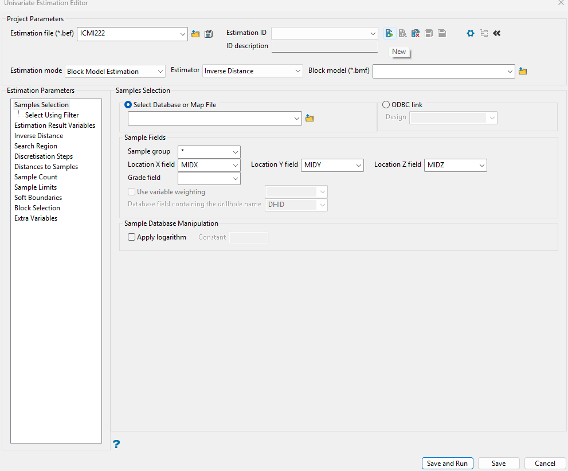Viewport: 568px width, 471px height.
Task: Click the document icon with red X
Action: tap(416, 34)
